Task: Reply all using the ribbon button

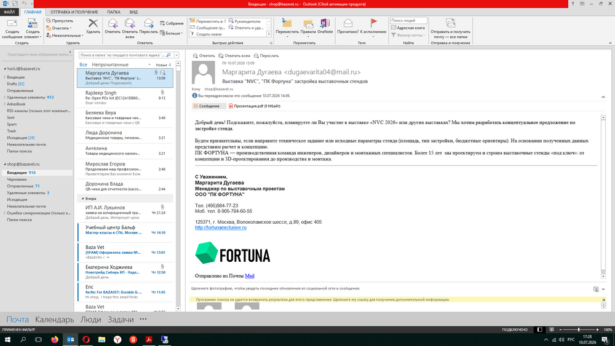Action: 130,29
